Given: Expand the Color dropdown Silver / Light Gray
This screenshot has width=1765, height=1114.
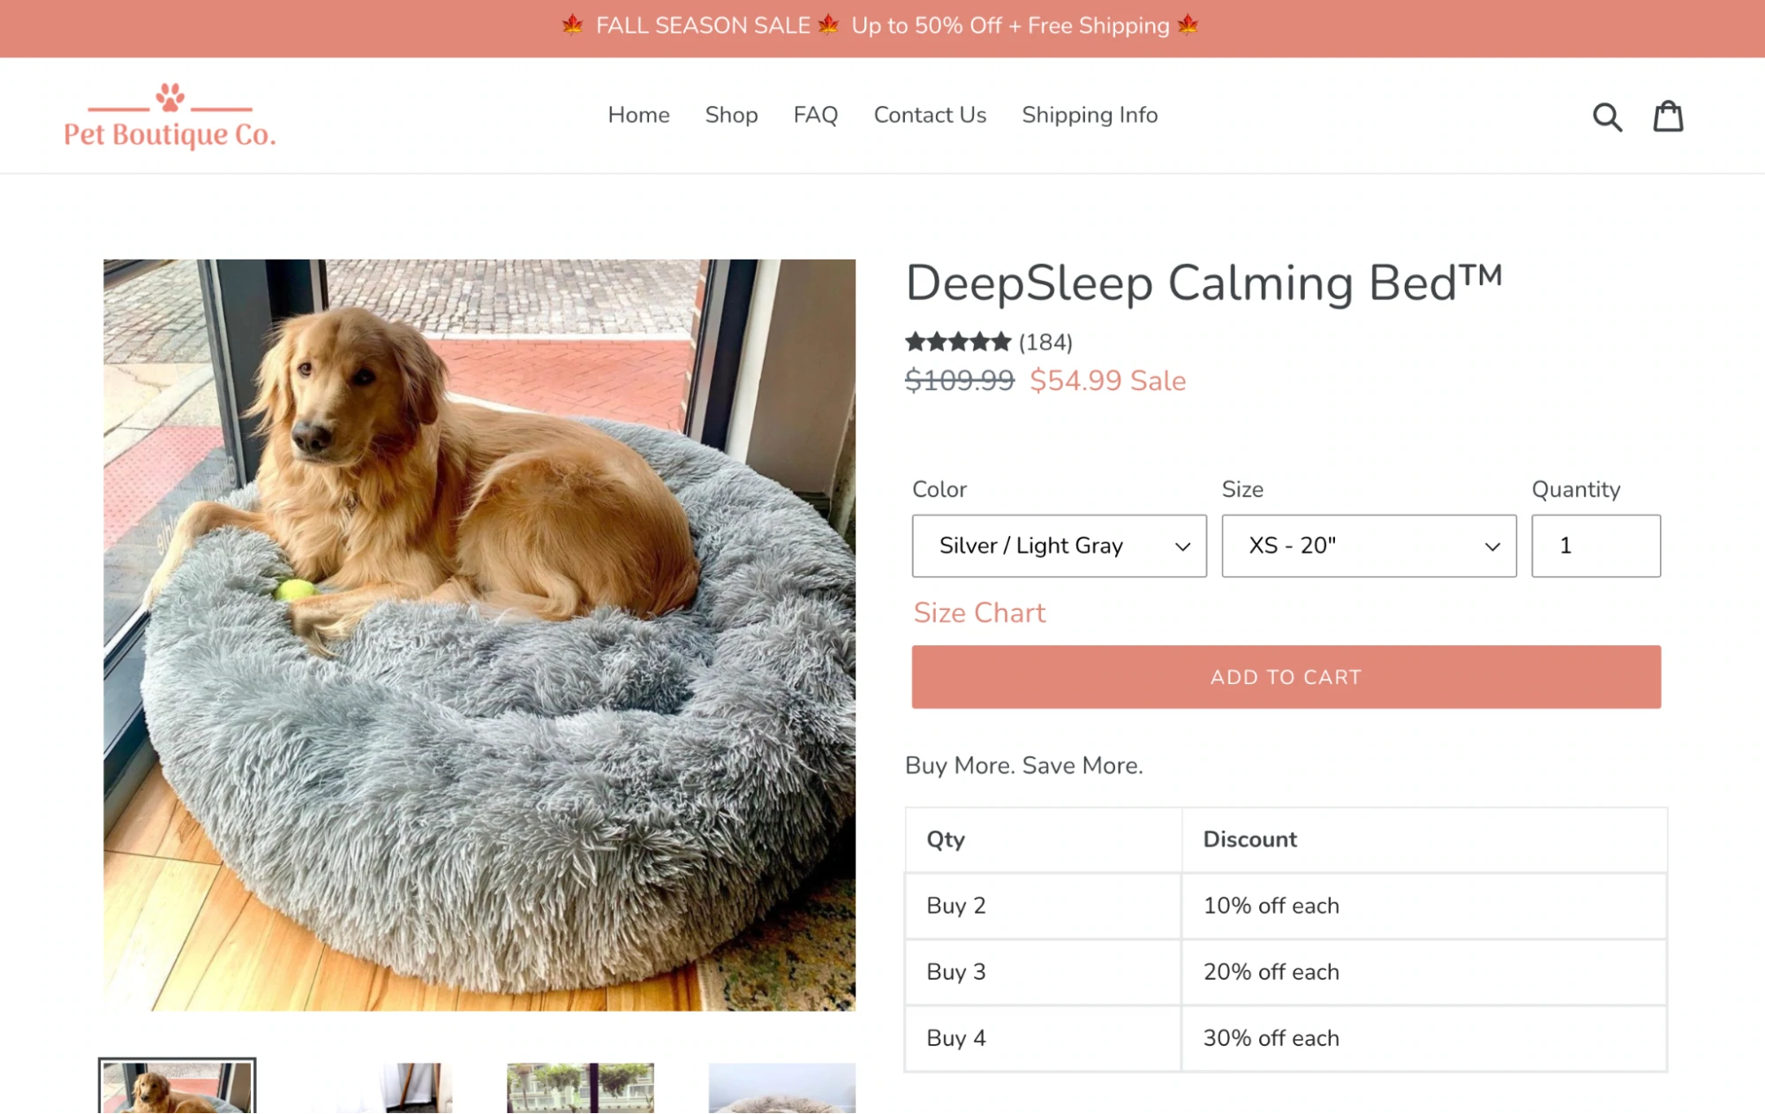Looking at the screenshot, I should [x=1059, y=546].
